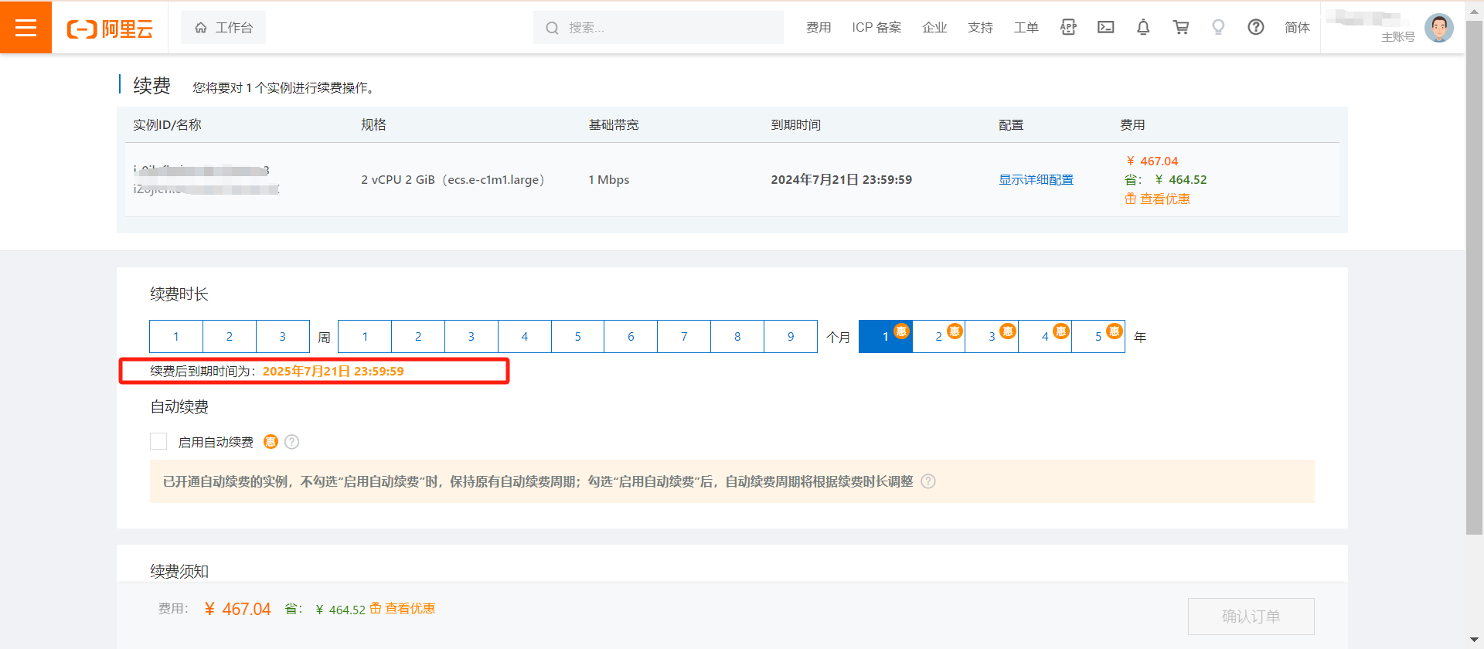Select 2 weeks renewal duration
Viewport: 1484px width, 649px height.
tap(230, 337)
